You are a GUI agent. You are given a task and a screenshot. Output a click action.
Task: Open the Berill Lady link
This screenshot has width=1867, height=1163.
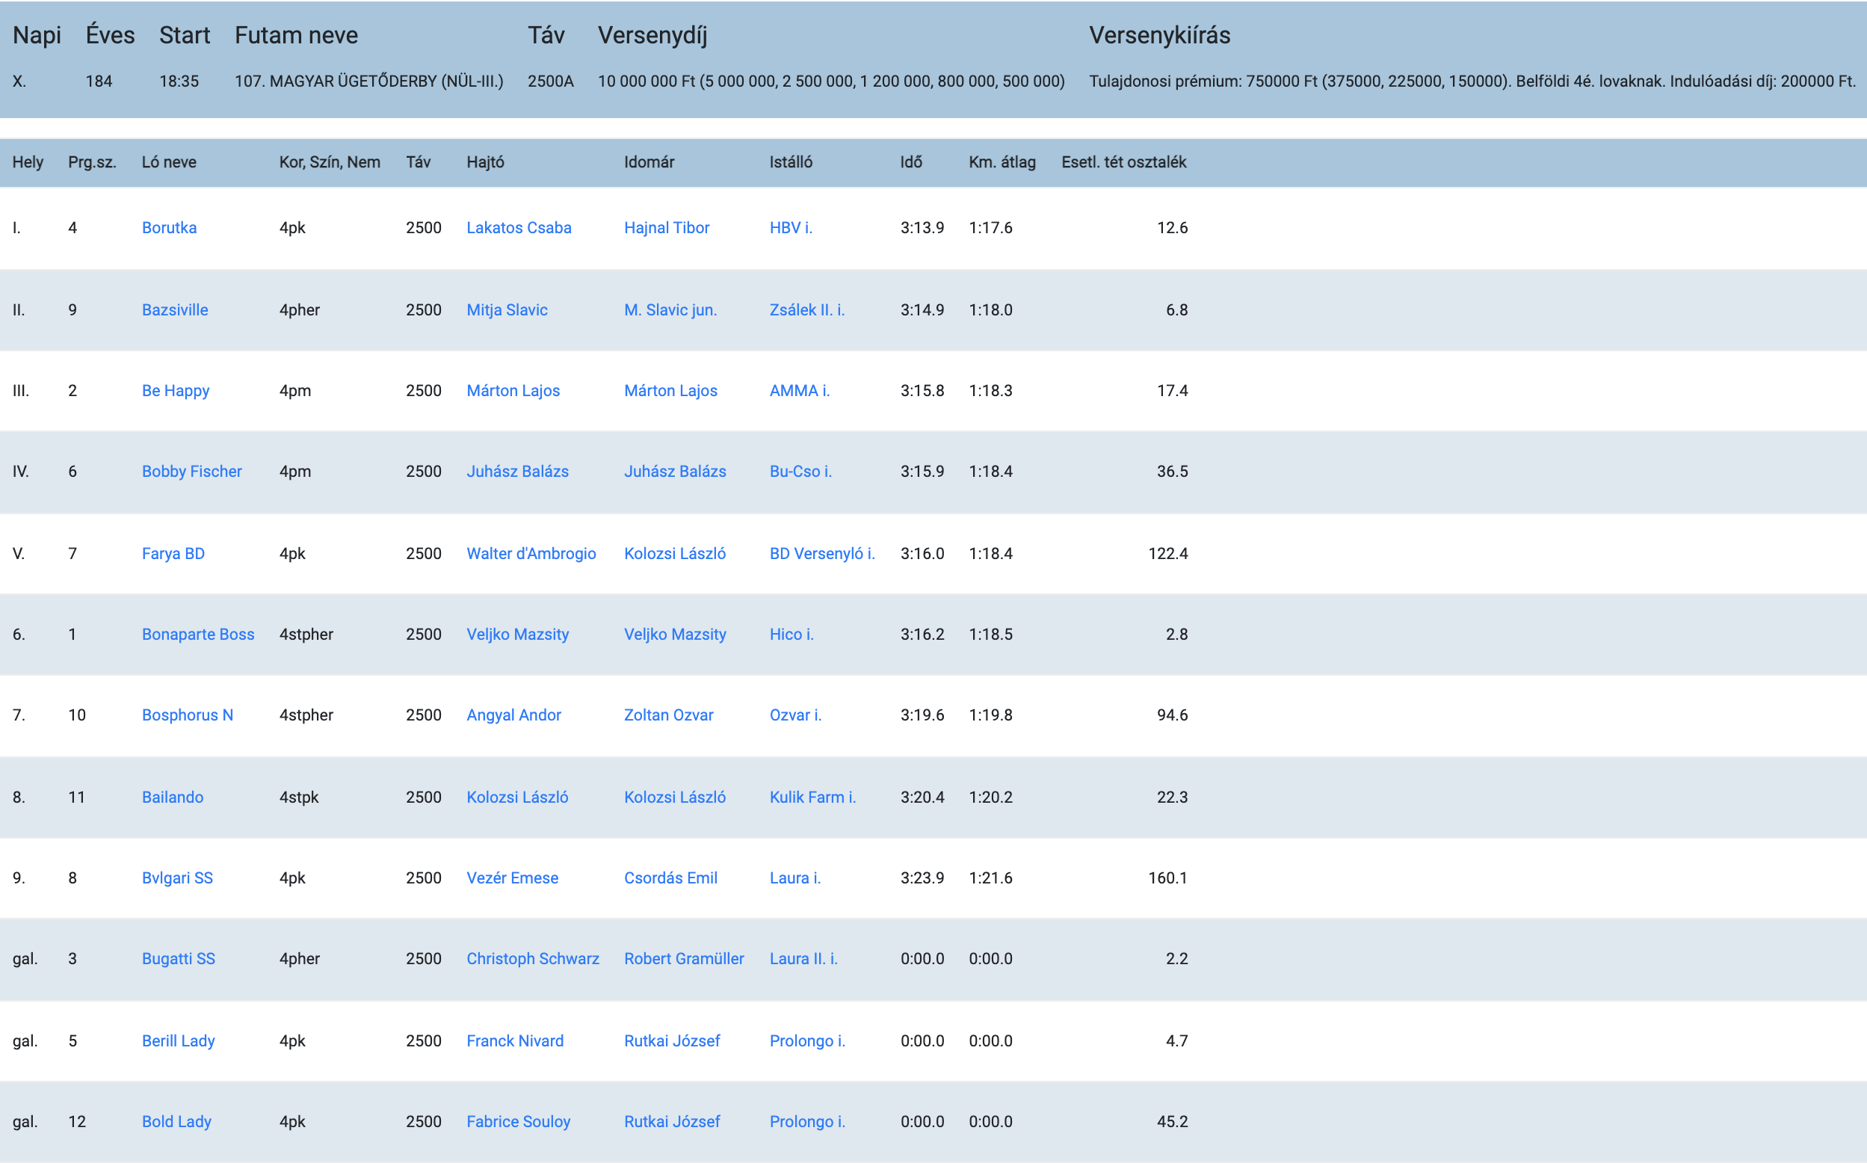(x=179, y=1041)
